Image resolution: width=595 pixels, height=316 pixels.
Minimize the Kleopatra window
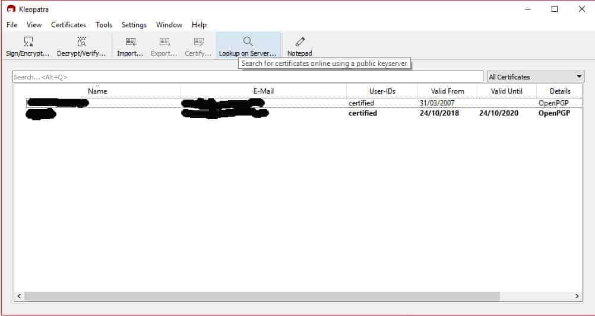[528, 9]
